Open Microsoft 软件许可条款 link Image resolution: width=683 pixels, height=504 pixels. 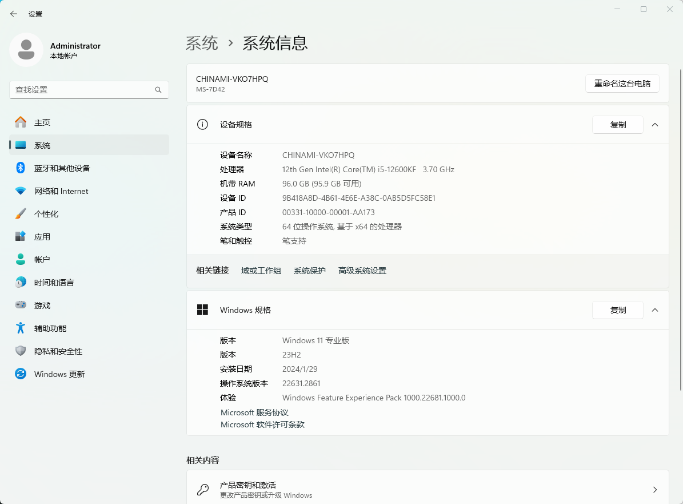[263, 424]
